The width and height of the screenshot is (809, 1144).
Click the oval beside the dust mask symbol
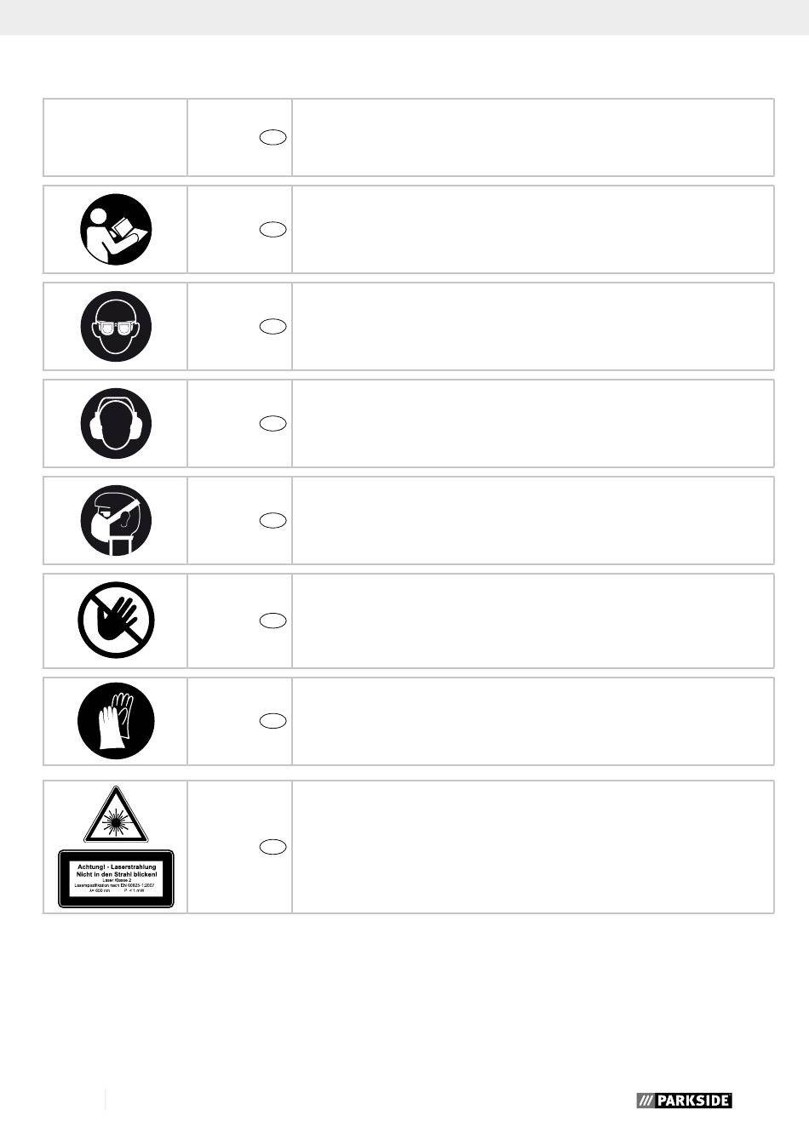pos(273,520)
